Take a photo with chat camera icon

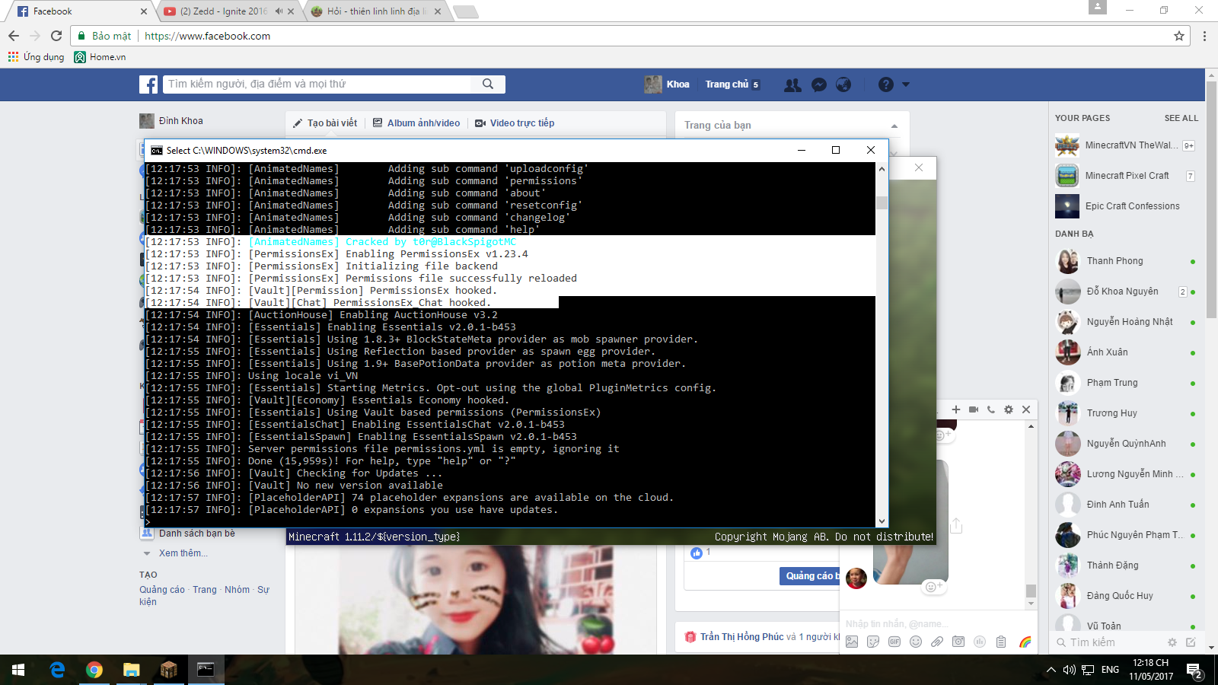click(958, 642)
